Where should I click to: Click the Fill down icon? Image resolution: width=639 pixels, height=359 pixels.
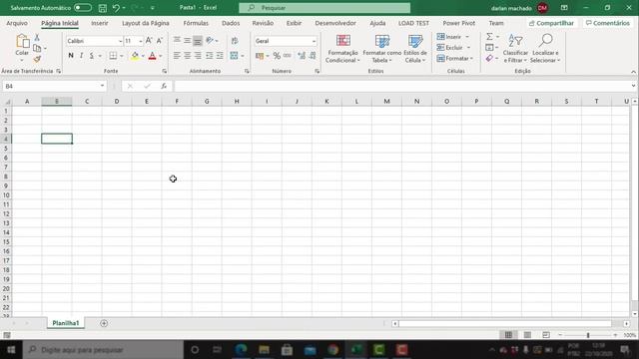[489, 48]
